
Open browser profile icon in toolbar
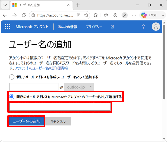(125, 15)
